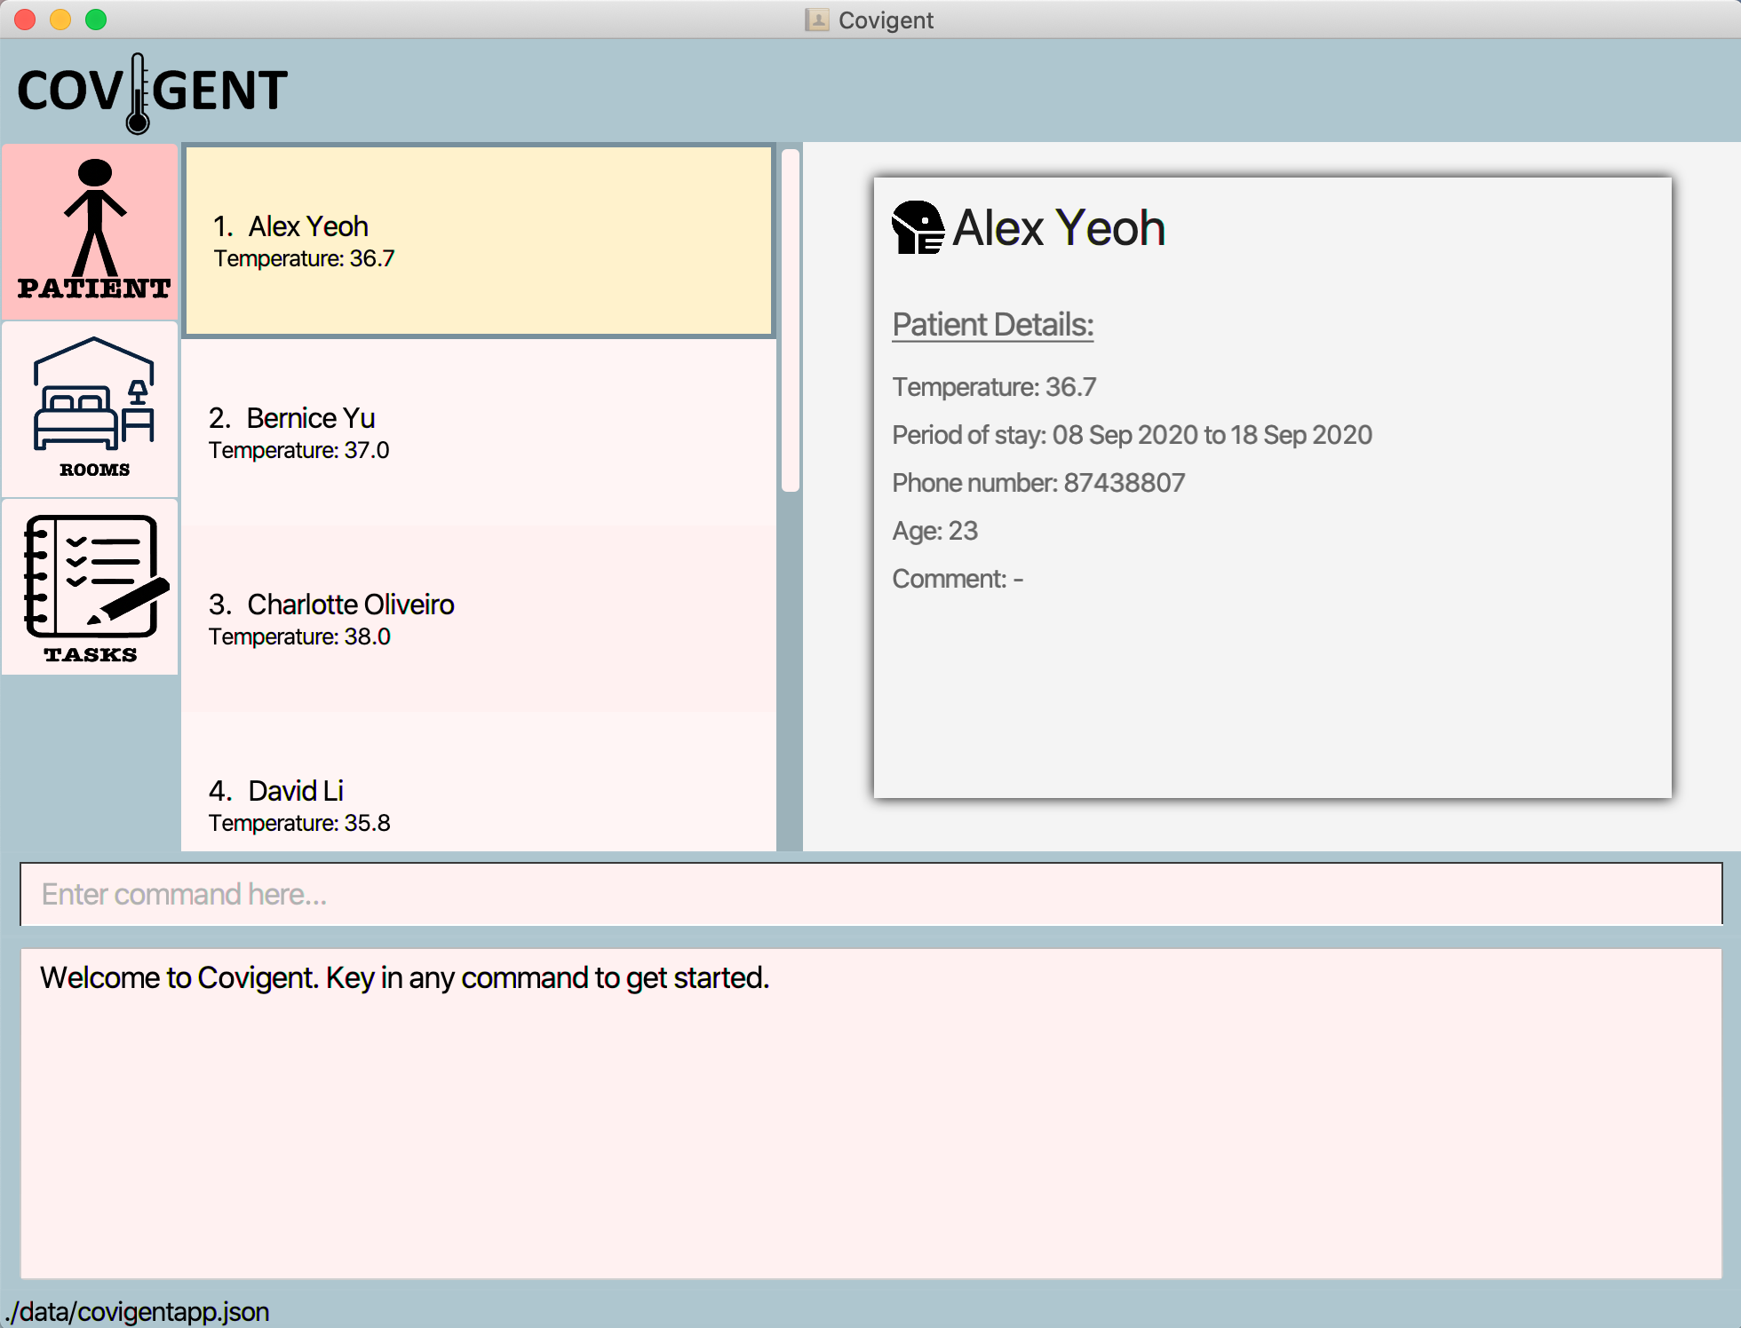
Task: Select patient 3 Charlotte Oliveiro
Action: tap(479, 620)
